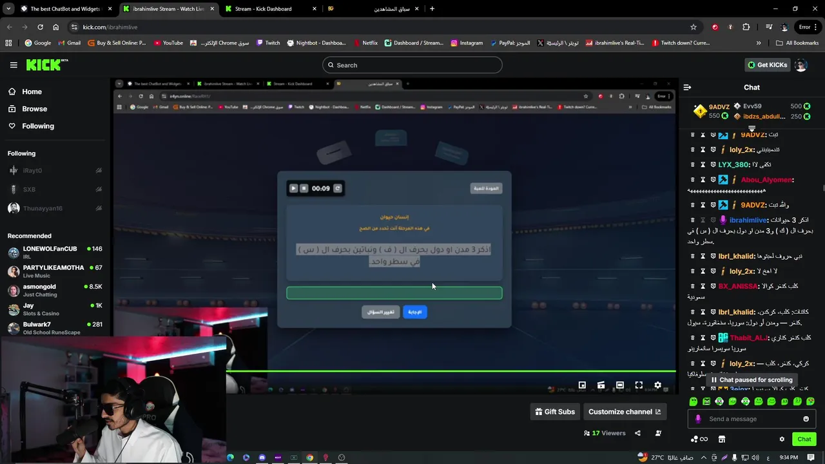
Task: Open emoji picker in message box
Action: point(806,419)
